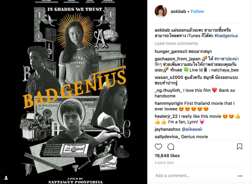Follow the aokbab account
This screenshot has width=251, height=184.
[x=197, y=11]
